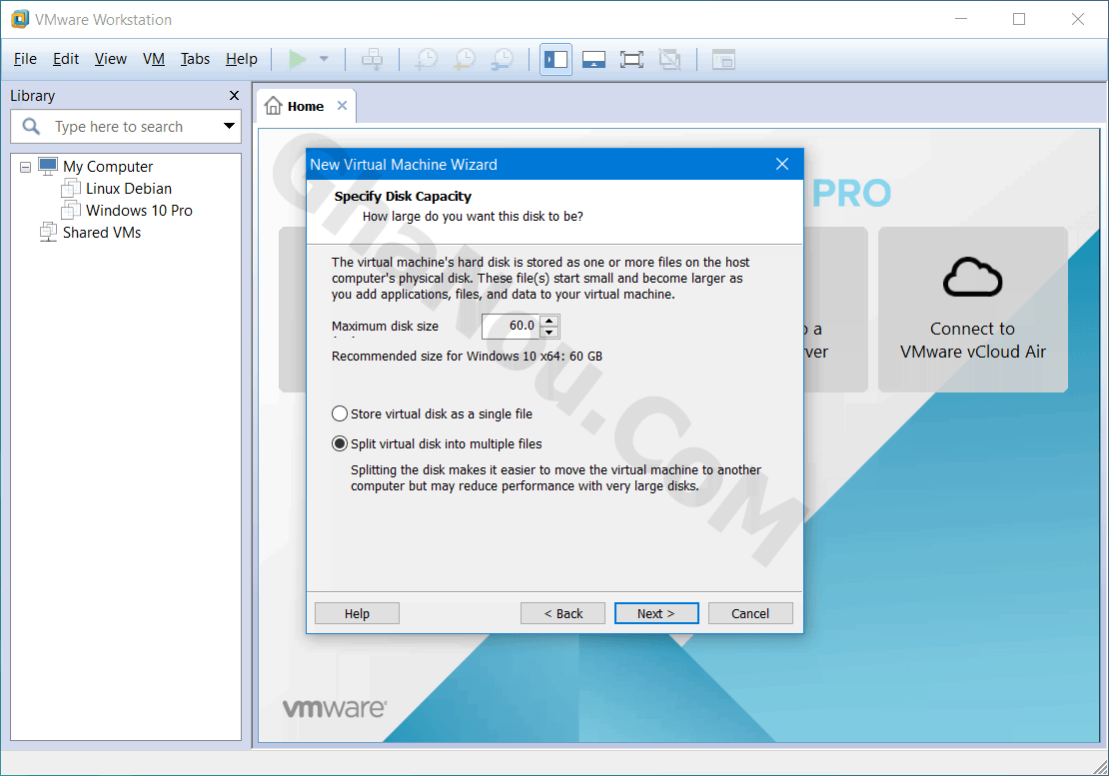Screen dimensions: 1109x776
Task: Open the power options dropdown arrow
Action: click(324, 59)
